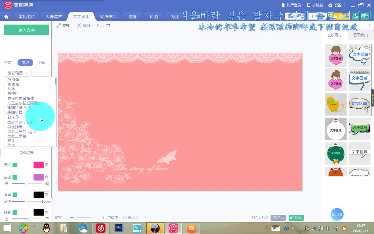Click the 描边 thickness slider
The image size is (374, 234).
pos(27,184)
